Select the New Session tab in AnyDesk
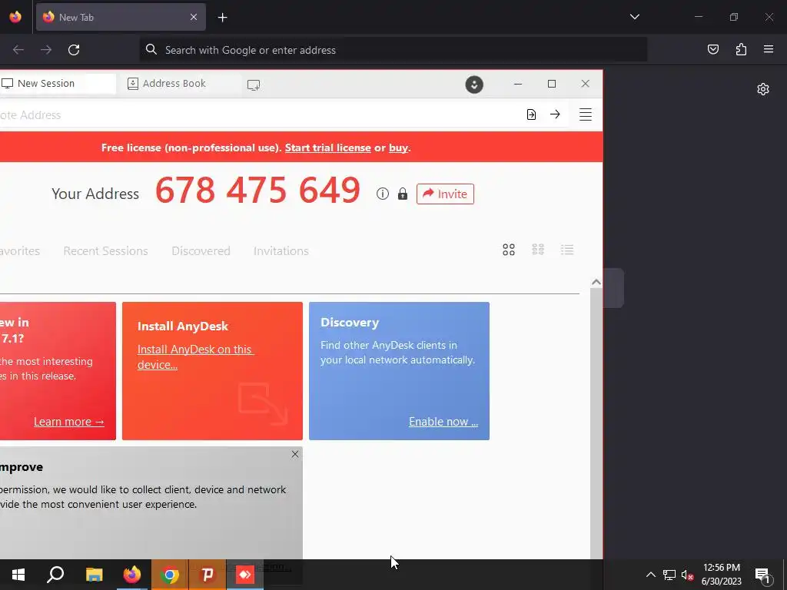The width and height of the screenshot is (787, 590). click(57, 83)
